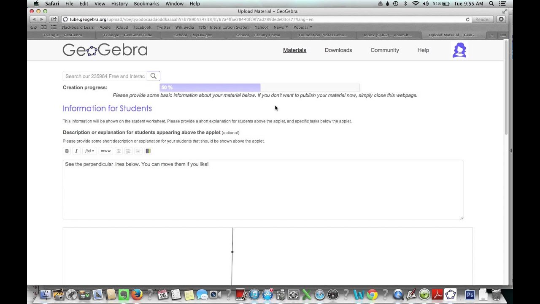Launch Firefox from the Dock
This screenshot has width=540, height=304.
pyautogui.click(x=137, y=295)
